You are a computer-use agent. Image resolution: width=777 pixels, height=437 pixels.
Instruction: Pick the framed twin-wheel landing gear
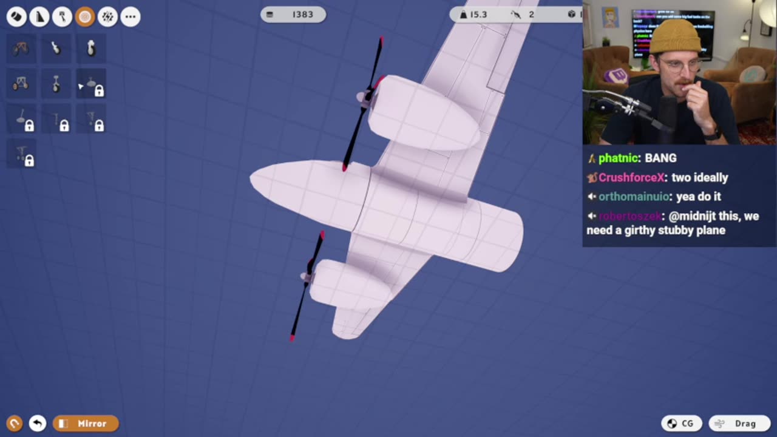pyautogui.click(x=21, y=83)
